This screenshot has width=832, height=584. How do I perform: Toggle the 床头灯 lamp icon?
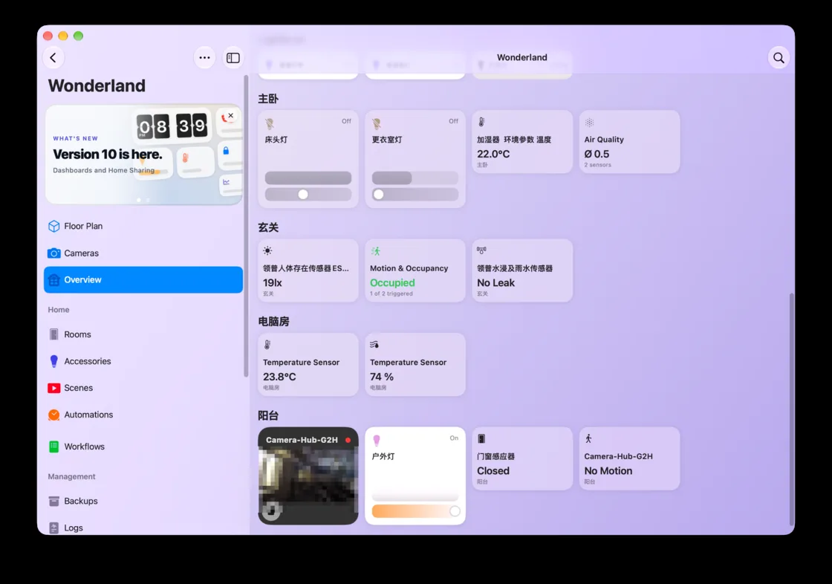[270, 123]
